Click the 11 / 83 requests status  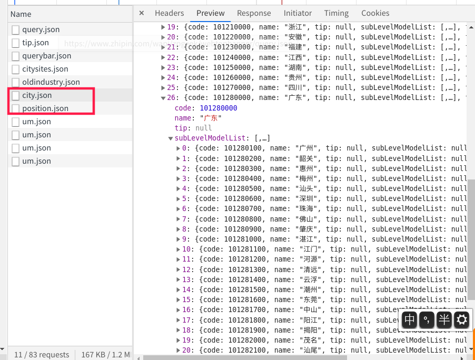[x=42, y=355]
